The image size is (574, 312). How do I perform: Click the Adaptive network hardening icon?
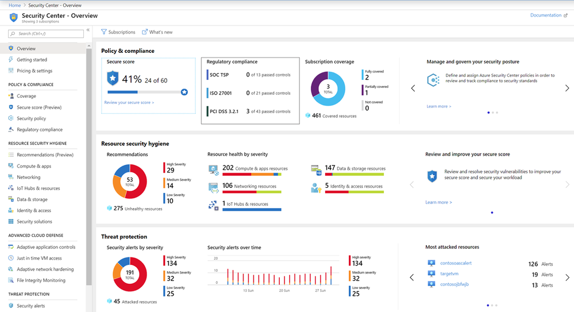coord(11,269)
